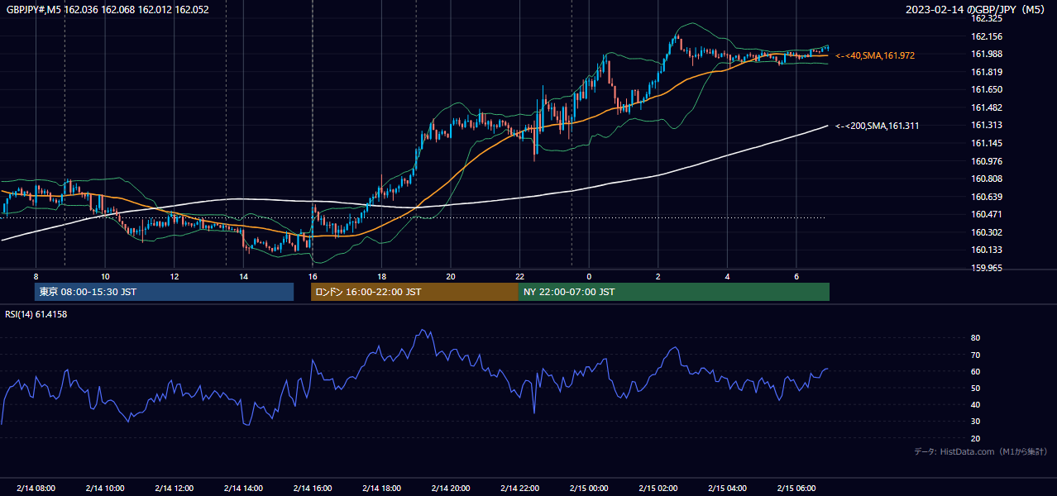
Task: Click price axis value 160.471
Action: (986, 214)
